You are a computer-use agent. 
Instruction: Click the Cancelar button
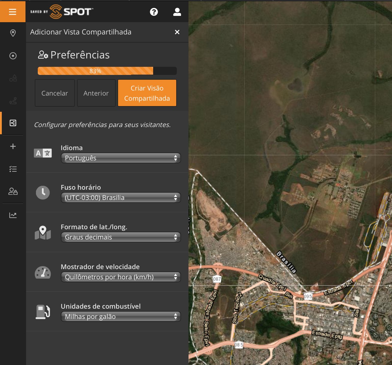pyautogui.click(x=55, y=93)
